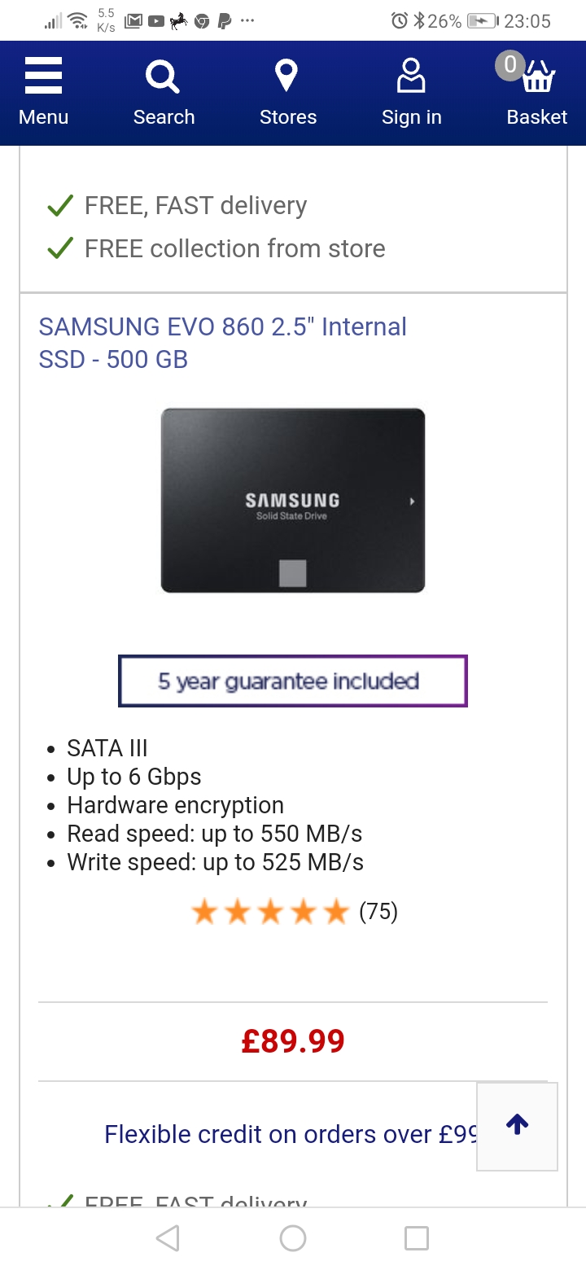Open the shopping Basket icon

tap(538, 78)
